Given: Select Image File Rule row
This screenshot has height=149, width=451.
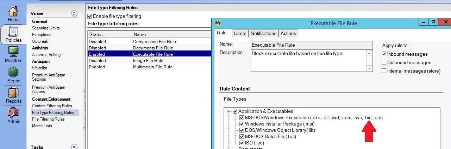Looking at the screenshot, I should click(x=150, y=60).
